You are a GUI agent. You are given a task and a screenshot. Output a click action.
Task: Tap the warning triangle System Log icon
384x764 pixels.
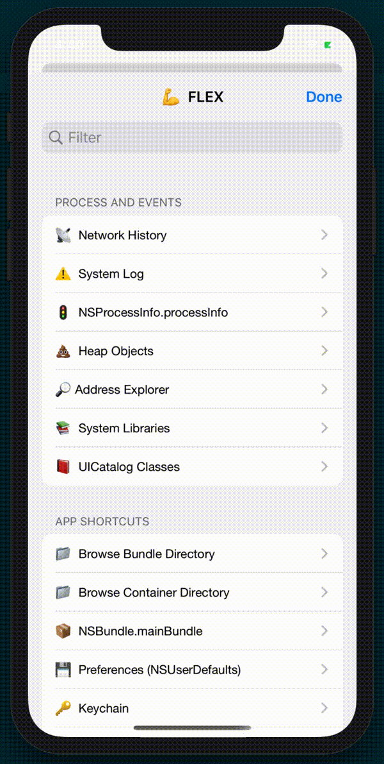tap(63, 274)
